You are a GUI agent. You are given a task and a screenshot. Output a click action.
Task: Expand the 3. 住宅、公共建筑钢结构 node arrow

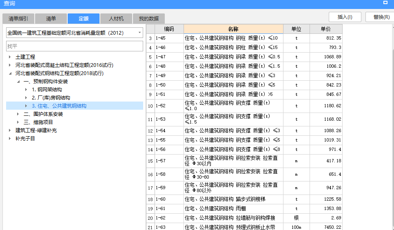click(26, 106)
